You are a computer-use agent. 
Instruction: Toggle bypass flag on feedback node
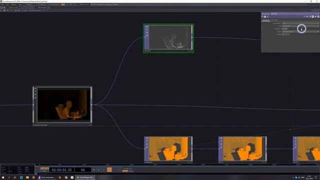(146, 144)
